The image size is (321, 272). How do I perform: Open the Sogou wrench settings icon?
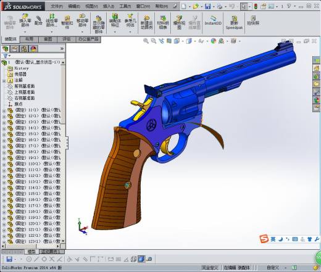(x=317, y=239)
